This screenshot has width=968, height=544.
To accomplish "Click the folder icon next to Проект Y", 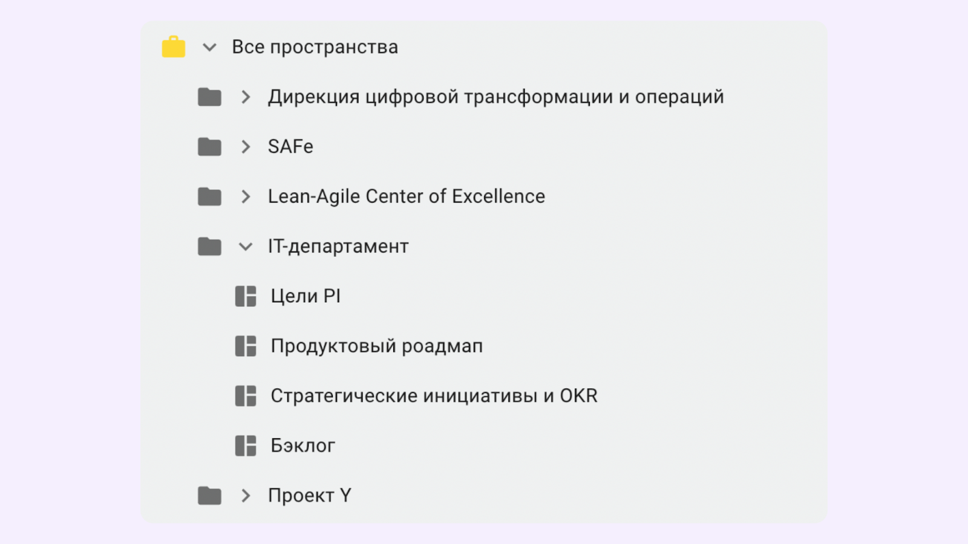I will [209, 495].
